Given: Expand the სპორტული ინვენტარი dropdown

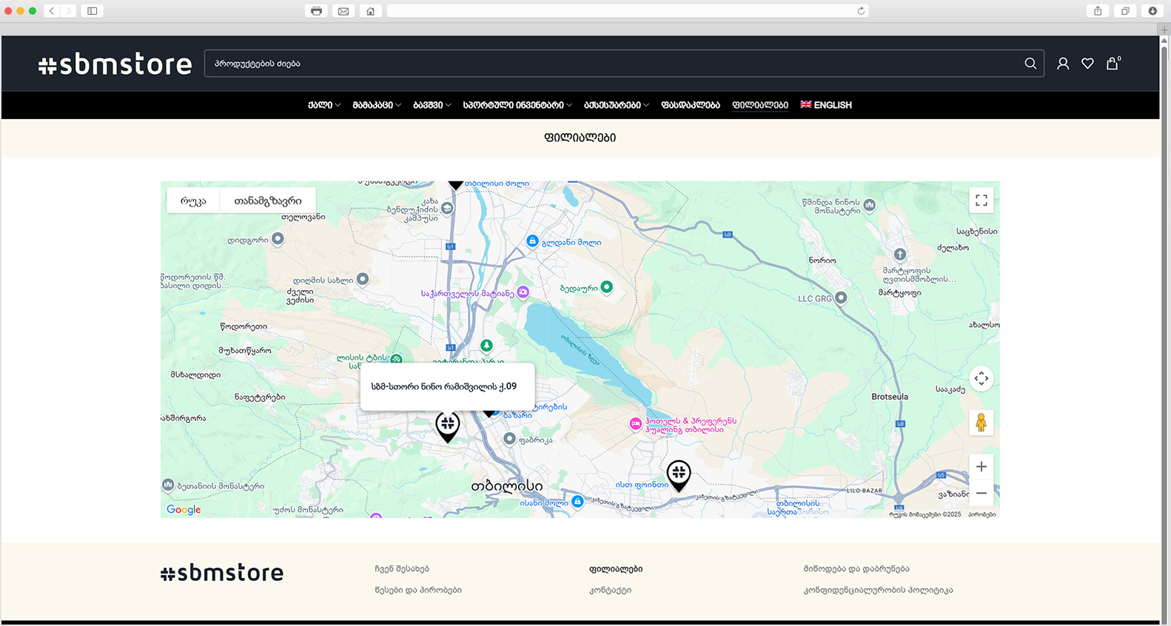Looking at the screenshot, I should coord(517,105).
